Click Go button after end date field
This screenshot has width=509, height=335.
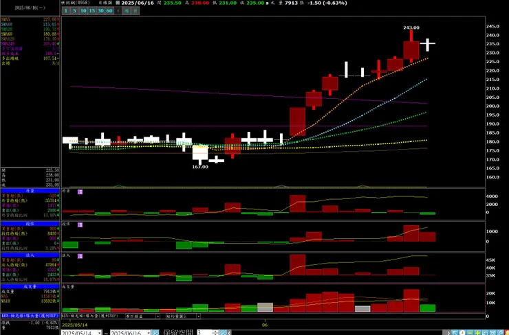[155, 332]
